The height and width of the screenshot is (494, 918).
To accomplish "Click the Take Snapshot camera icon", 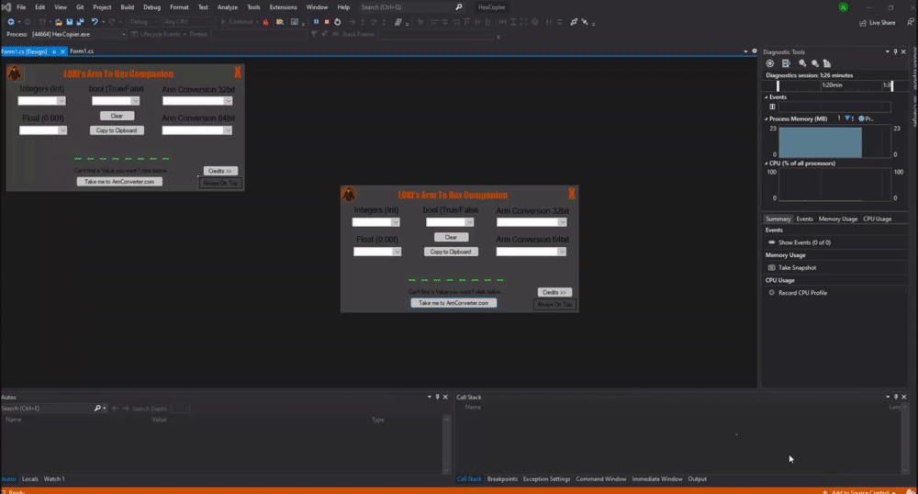I will [772, 267].
